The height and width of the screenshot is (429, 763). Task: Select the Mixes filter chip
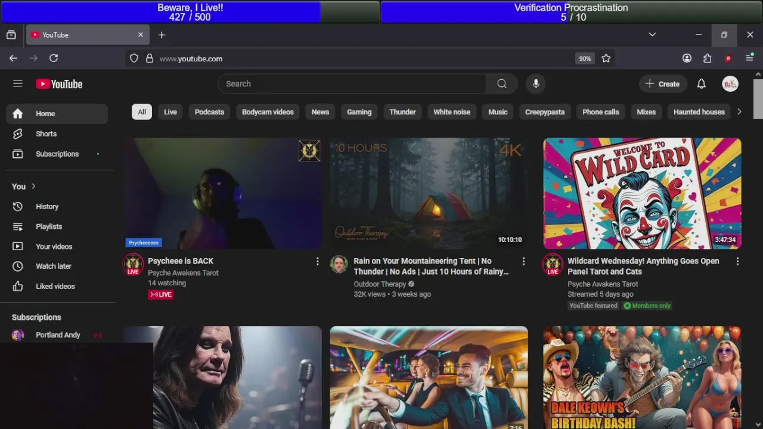[x=646, y=112]
